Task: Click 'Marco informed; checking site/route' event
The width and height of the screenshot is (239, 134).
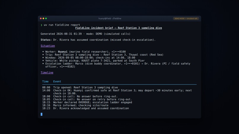Action: pyautogui.click(x=81, y=105)
